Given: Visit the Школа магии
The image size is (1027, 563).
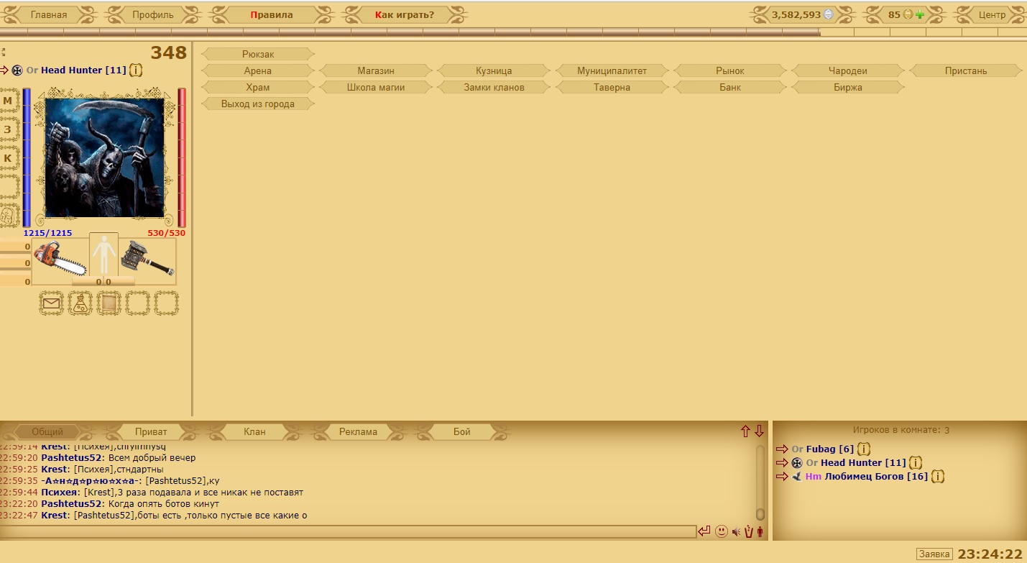Looking at the screenshot, I should tap(376, 87).
